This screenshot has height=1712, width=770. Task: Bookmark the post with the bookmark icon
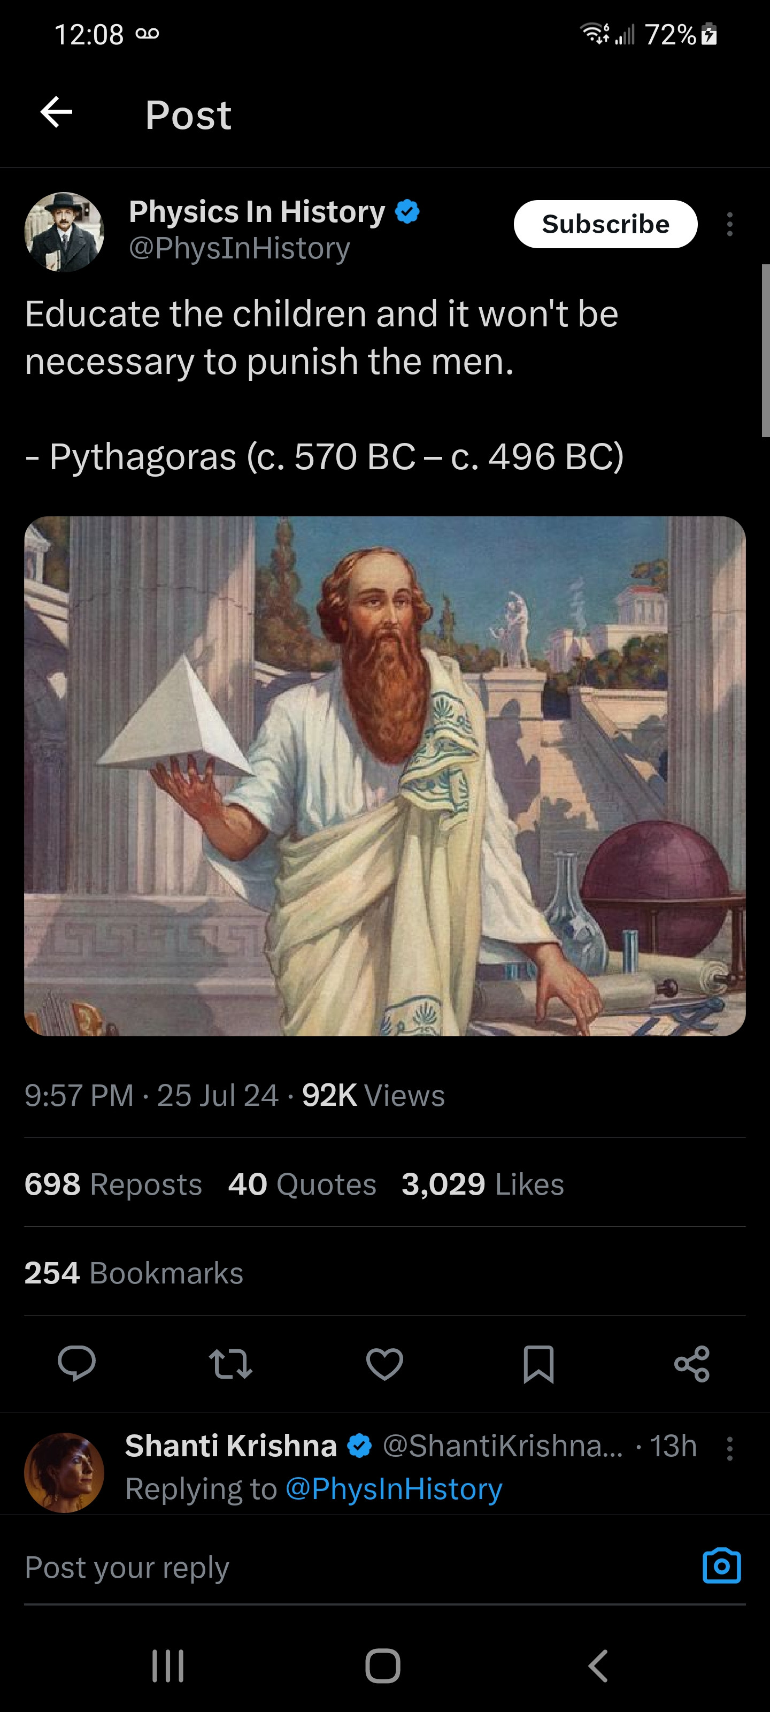pyautogui.click(x=538, y=1364)
